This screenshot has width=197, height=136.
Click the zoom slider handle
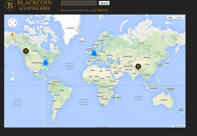point(13,73)
